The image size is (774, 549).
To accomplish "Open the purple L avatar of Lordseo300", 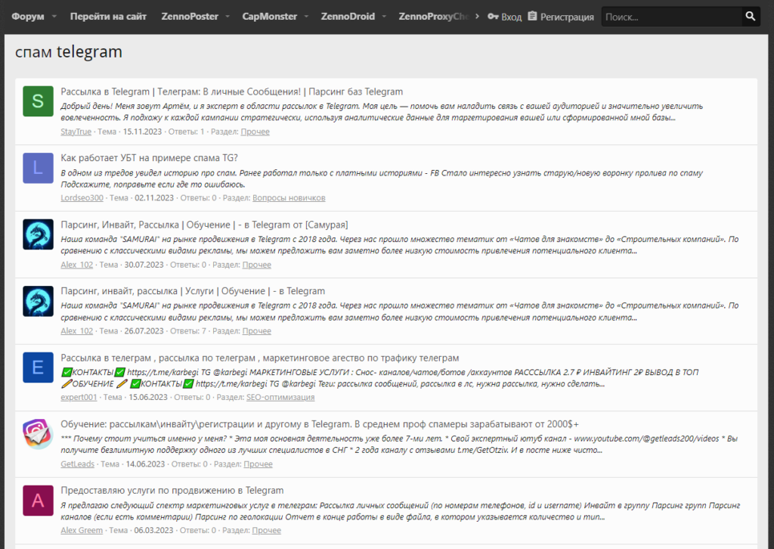I will (38, 168).
